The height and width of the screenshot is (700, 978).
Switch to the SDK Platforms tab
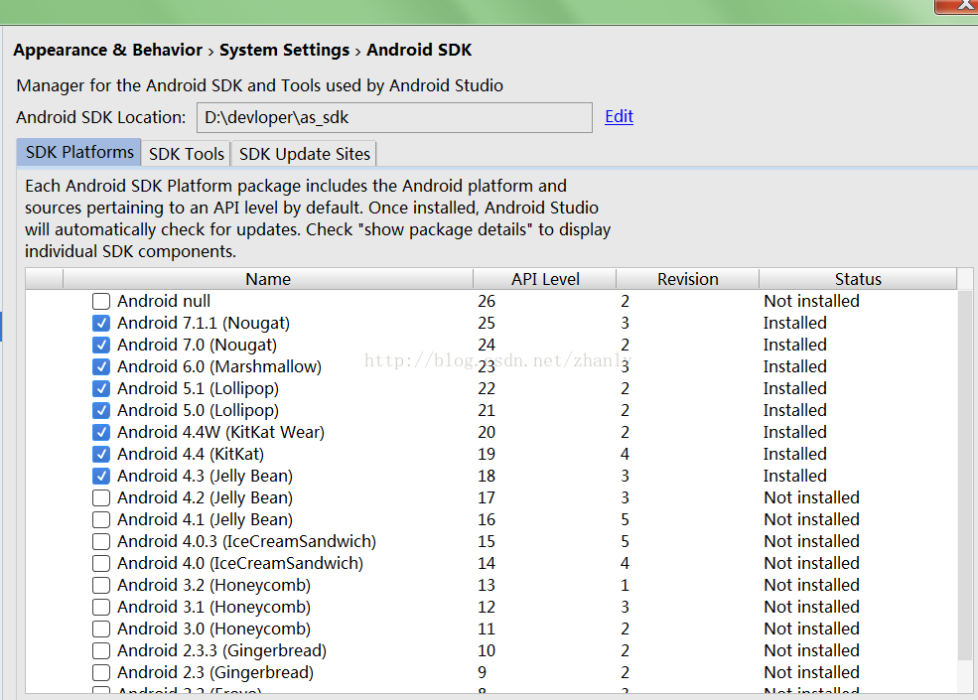(x=79, y=152)
